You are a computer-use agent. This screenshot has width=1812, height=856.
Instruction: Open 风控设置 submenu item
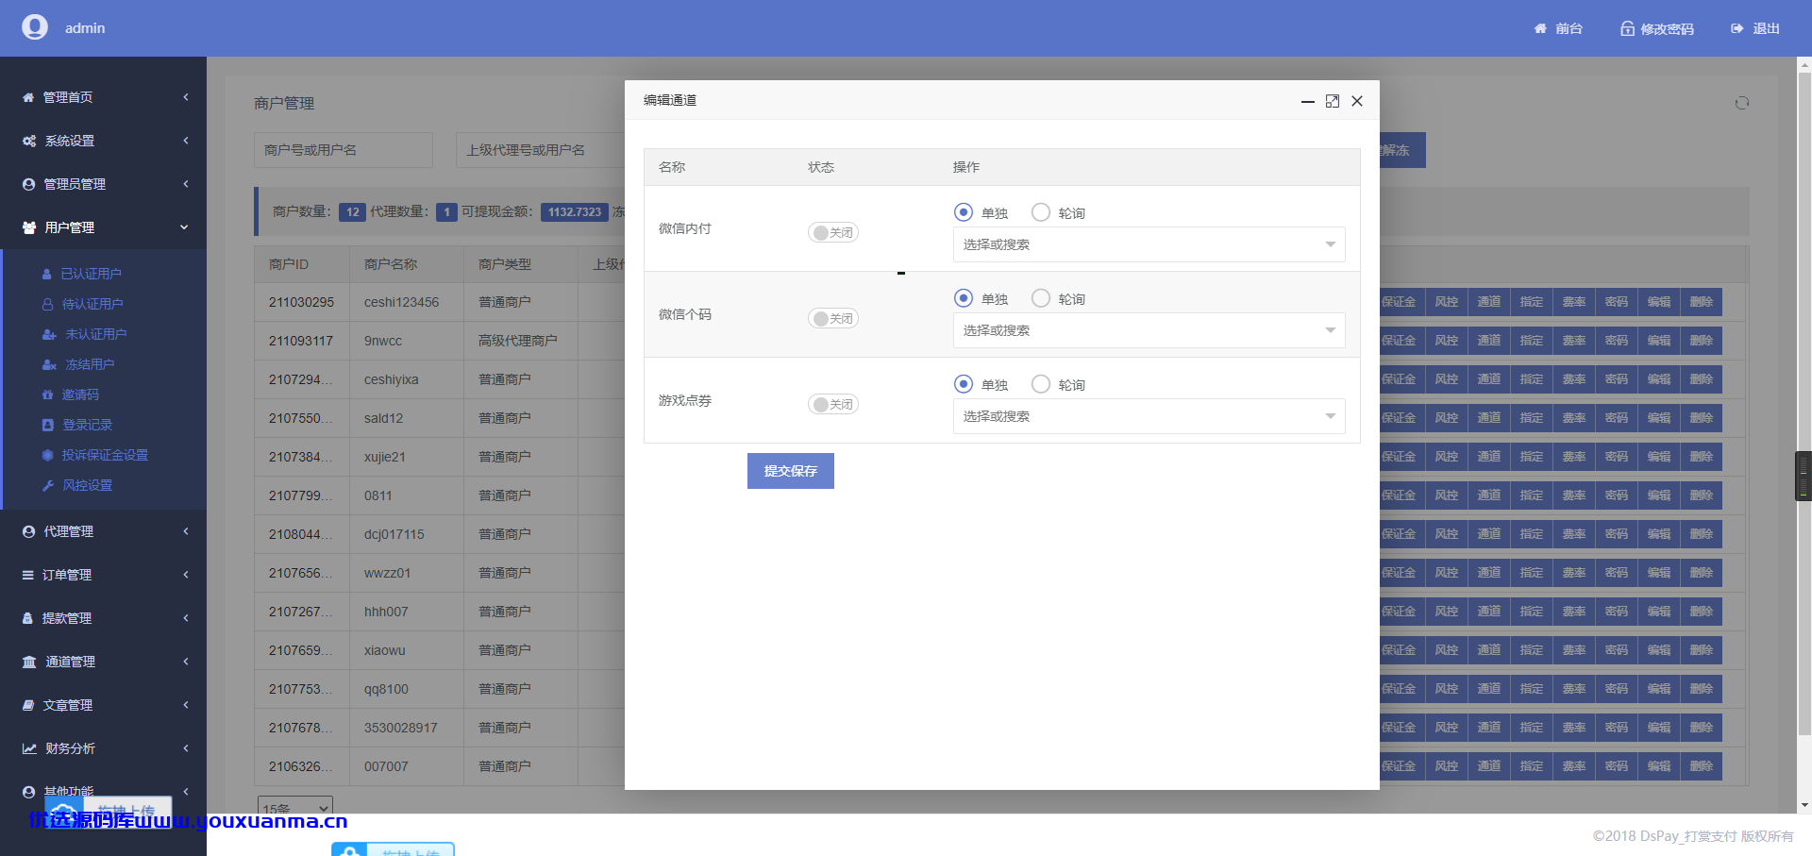pyautogui.click(x=87, y=485)
